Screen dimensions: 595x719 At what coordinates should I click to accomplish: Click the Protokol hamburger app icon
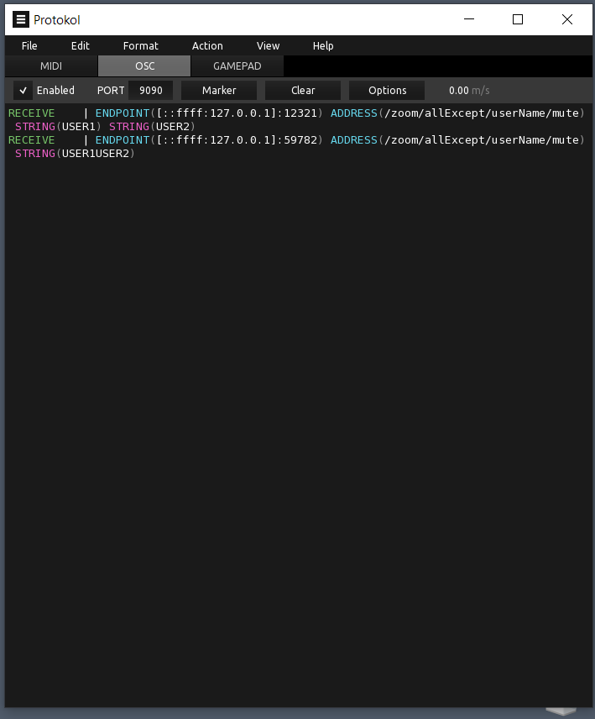(x=21, y=19)
